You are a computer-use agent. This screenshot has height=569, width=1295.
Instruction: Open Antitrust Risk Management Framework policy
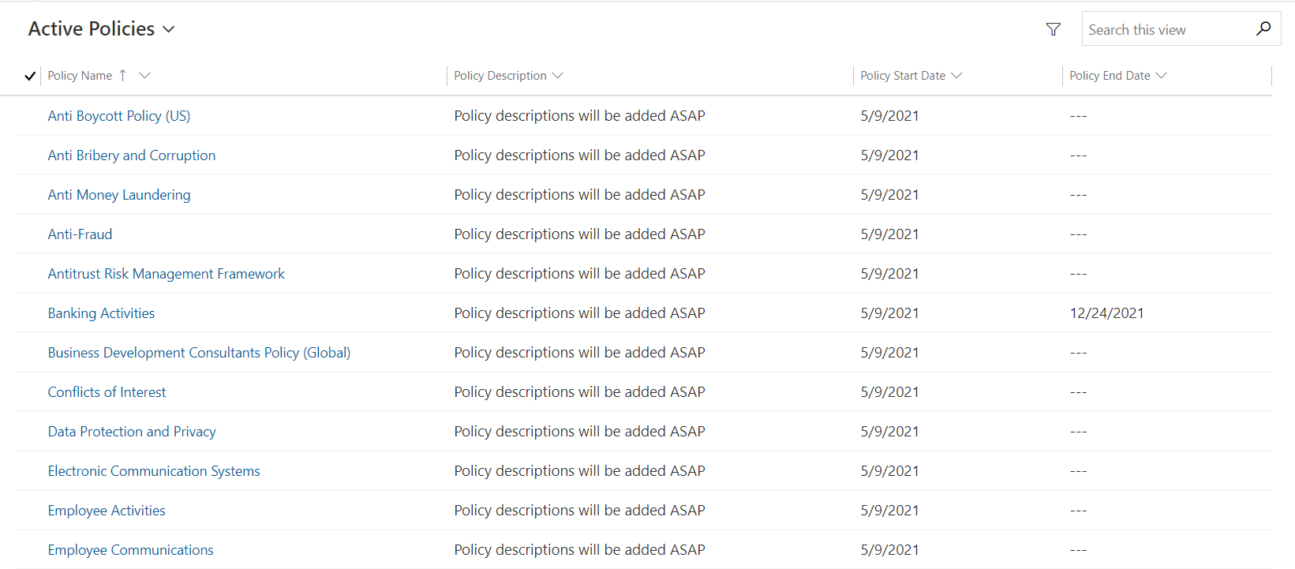click(167, 274)
